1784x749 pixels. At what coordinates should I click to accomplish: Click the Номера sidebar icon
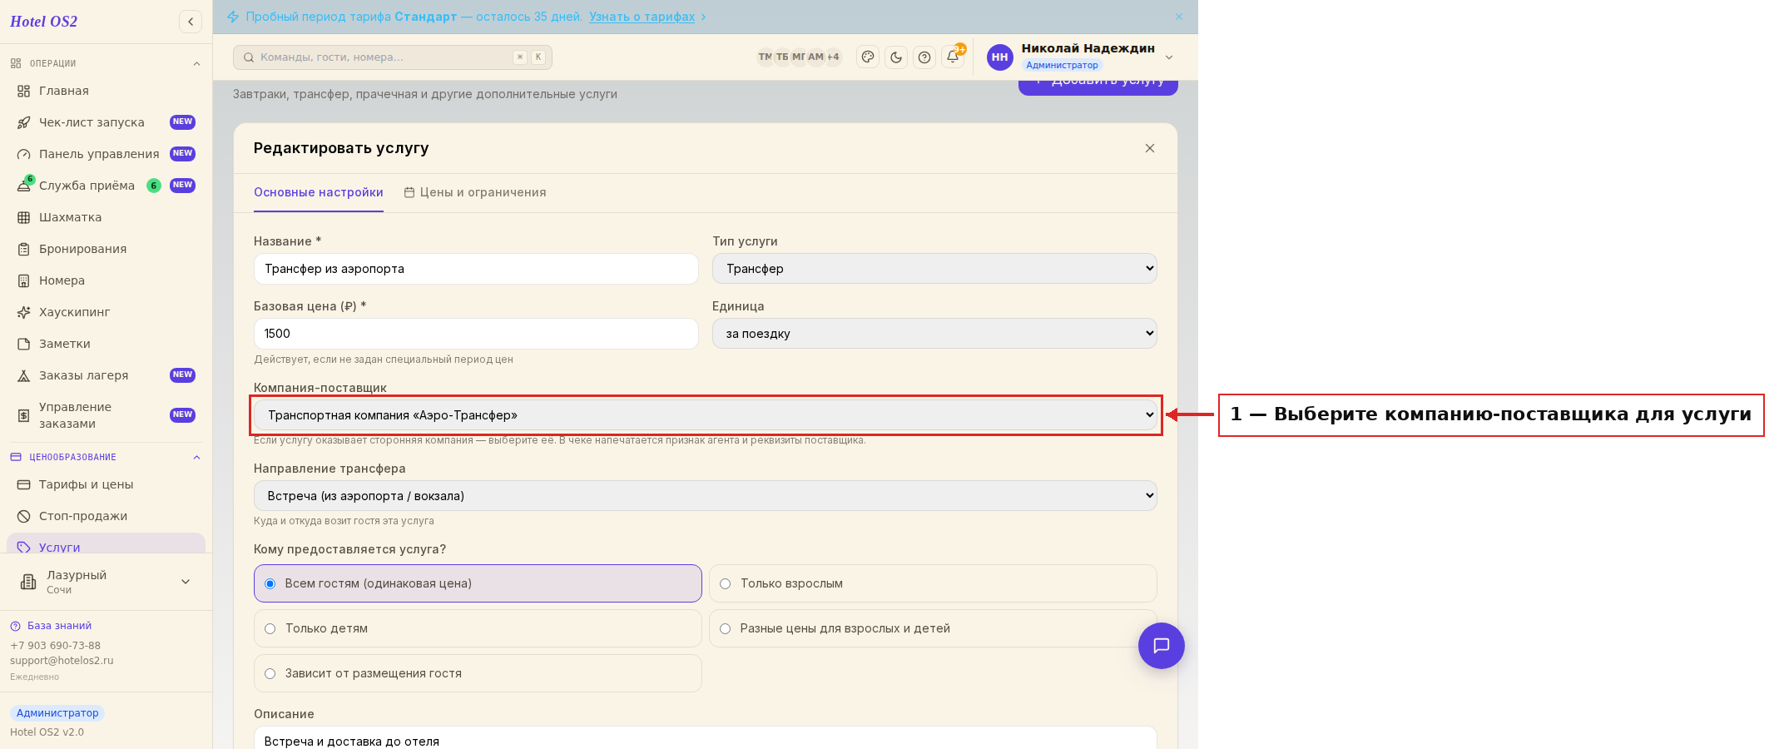[24, 280]
